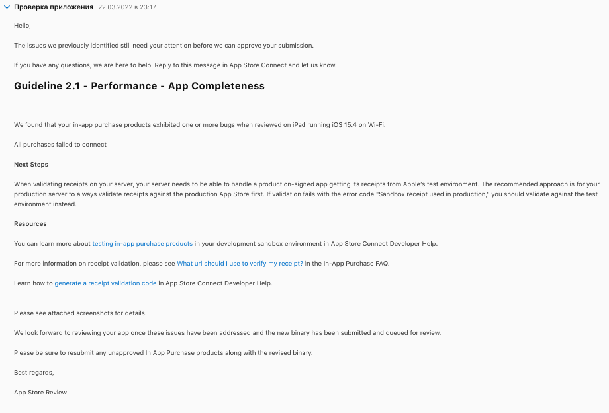Click the Next Steps subheading
Screen dimensions: 609x413
pyautogui.click(x=31, y=165)
